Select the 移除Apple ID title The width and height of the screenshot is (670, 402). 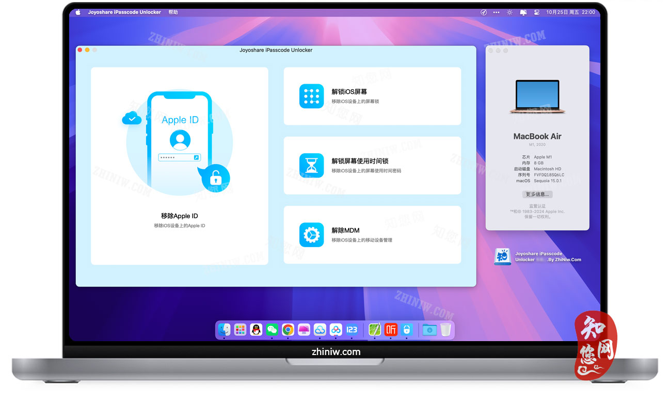pyautogui.click(x=179, y=216)
